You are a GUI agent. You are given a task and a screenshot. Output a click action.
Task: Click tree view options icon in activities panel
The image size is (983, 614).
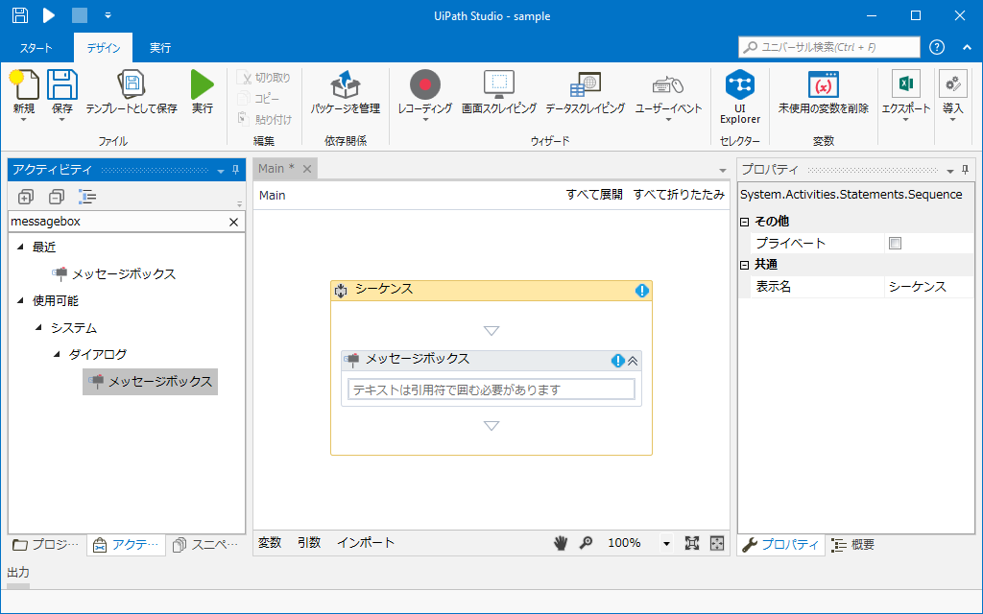point(87,197)
